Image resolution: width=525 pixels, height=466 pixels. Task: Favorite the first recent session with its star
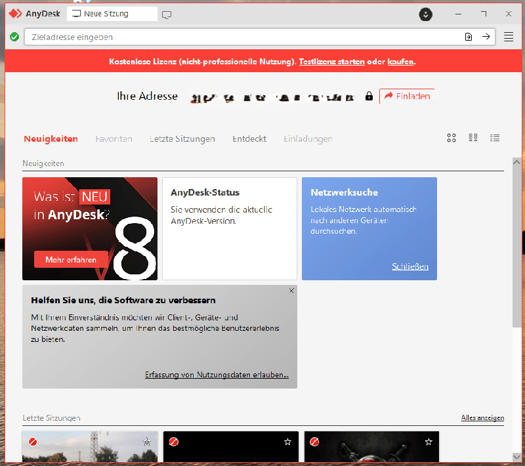147,442
